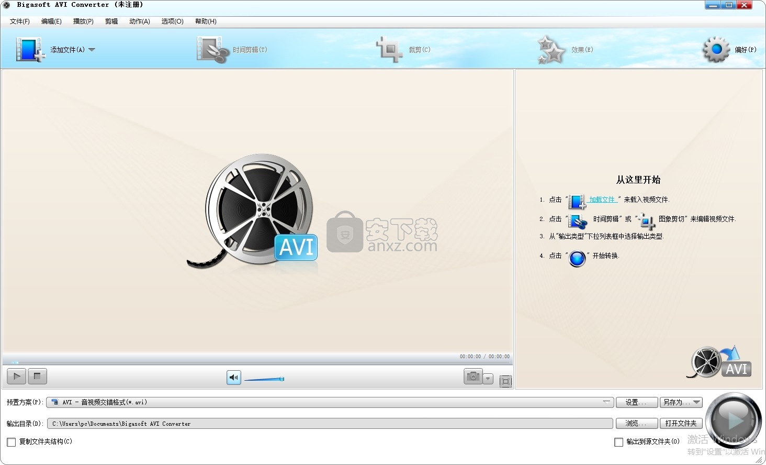Toggle fullscreen preview icon
Viewport: 766px width, 465px height.
click(505, 381)
